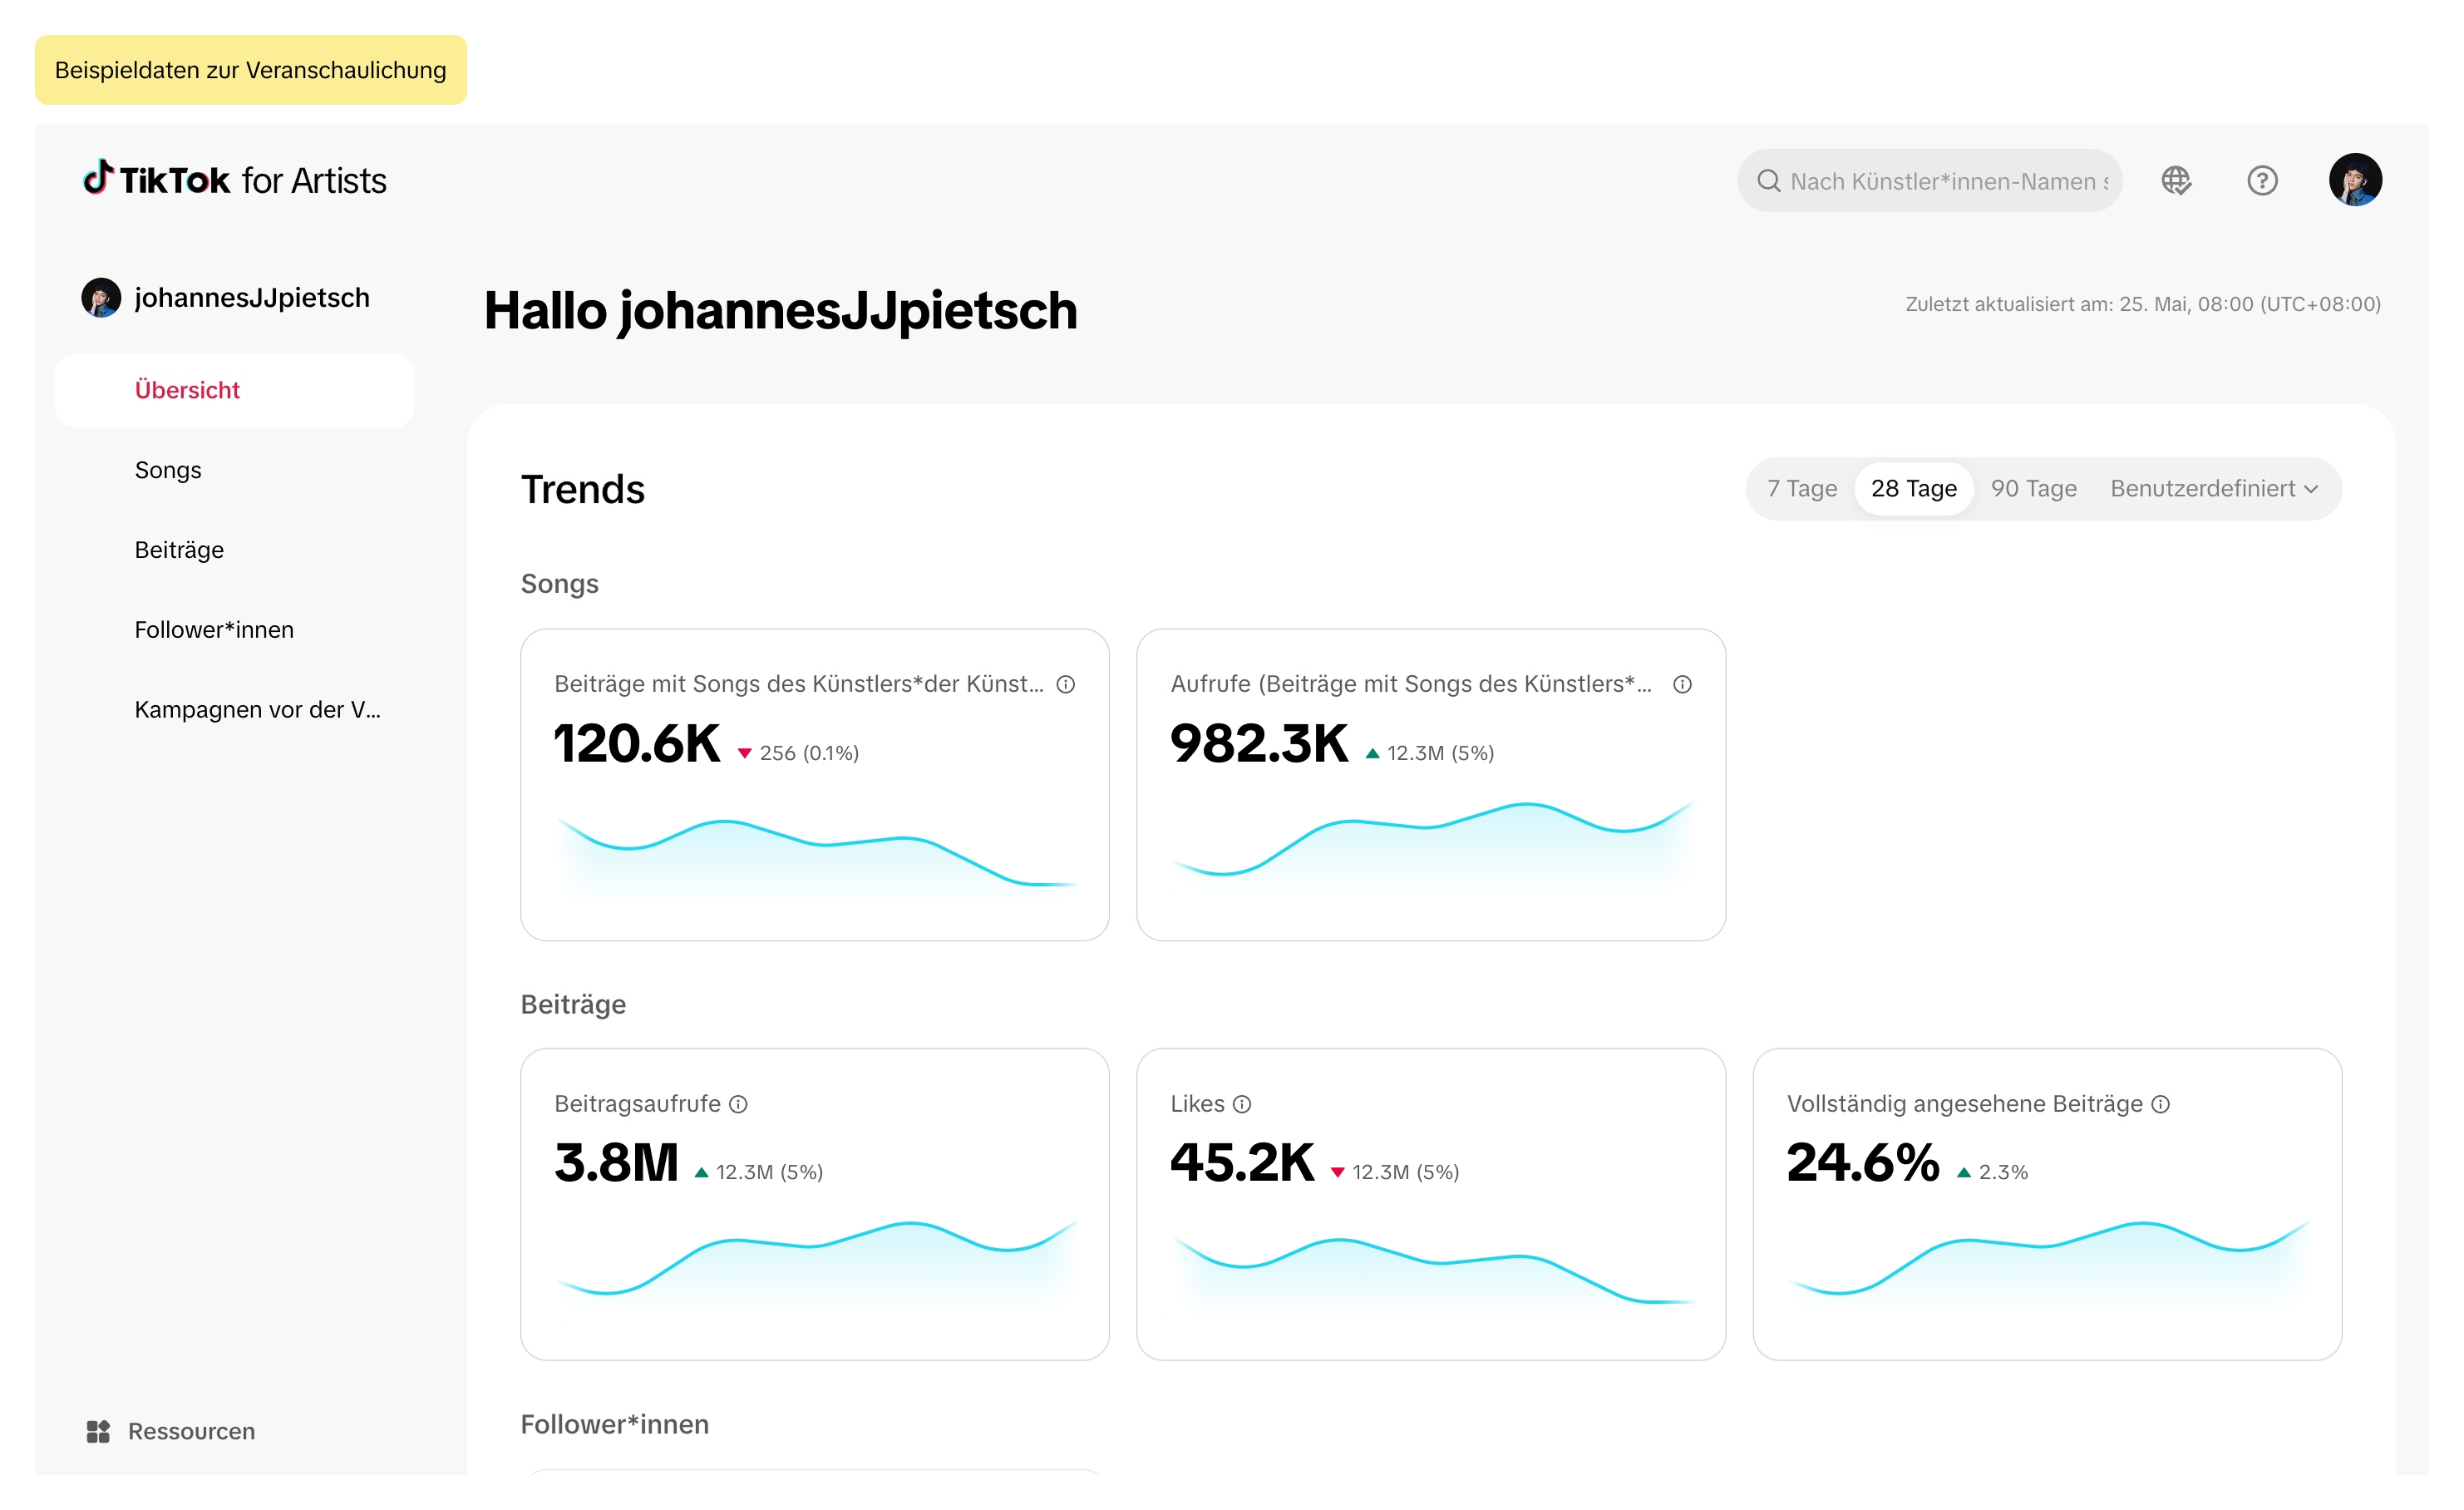
Task: Select the 90 Tage range
Action: click(2034, 489)
